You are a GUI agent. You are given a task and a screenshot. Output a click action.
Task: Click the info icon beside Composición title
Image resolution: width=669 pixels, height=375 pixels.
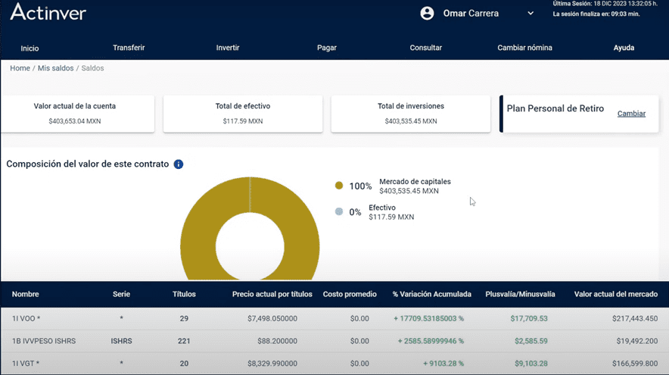179,164
